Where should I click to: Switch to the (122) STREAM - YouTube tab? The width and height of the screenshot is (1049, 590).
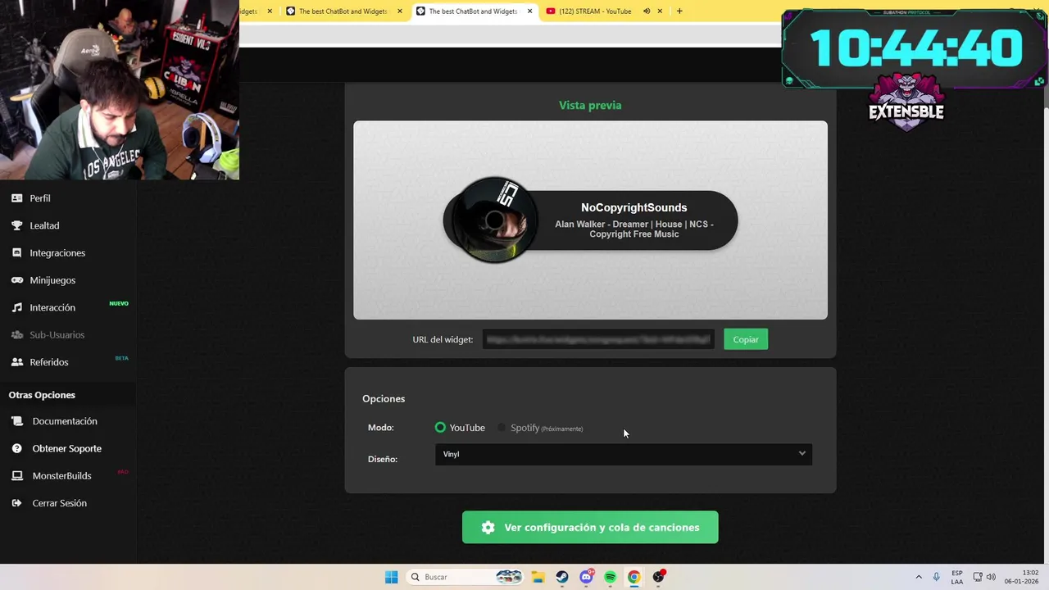(595, 11)
